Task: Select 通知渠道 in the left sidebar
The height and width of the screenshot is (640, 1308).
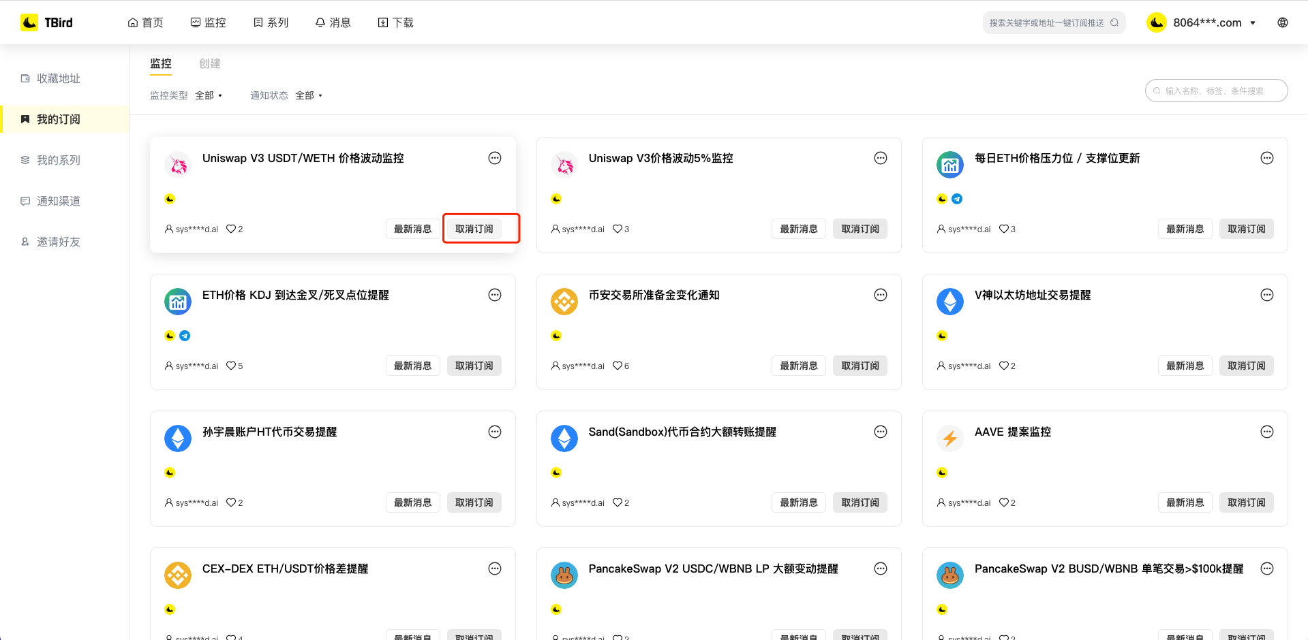Action: tap(59, 201)
